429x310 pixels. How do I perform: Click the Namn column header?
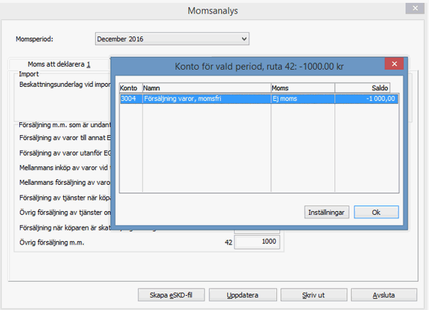pyautogui.click(x=206, y=87)
